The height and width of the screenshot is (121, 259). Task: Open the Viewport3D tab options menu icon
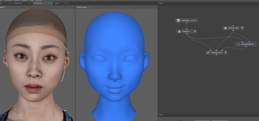click(x=28, y=3)
